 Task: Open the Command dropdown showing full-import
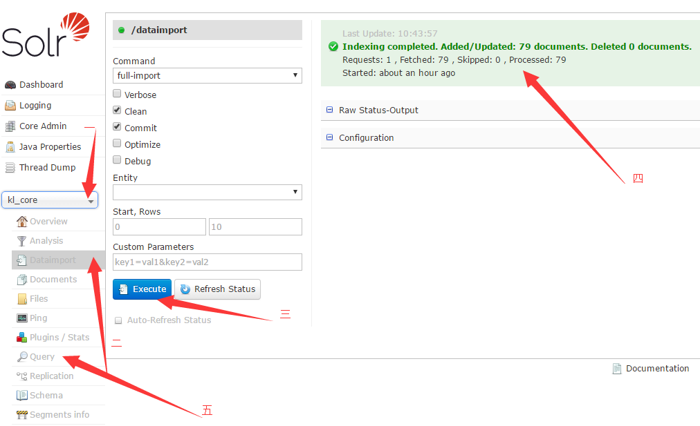point(207,76)
